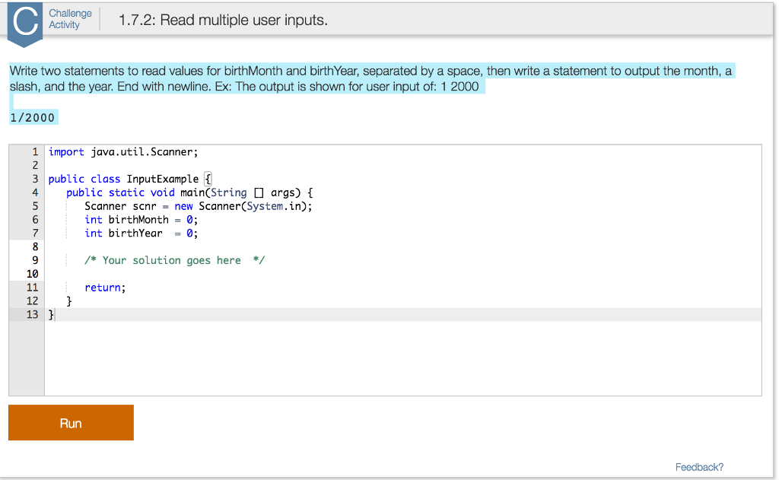The width and height of the screenshot is (779, 480).
Task: Click the highlighted instructions paragraph
Action: pyautogui.click(x=371, y=78)
